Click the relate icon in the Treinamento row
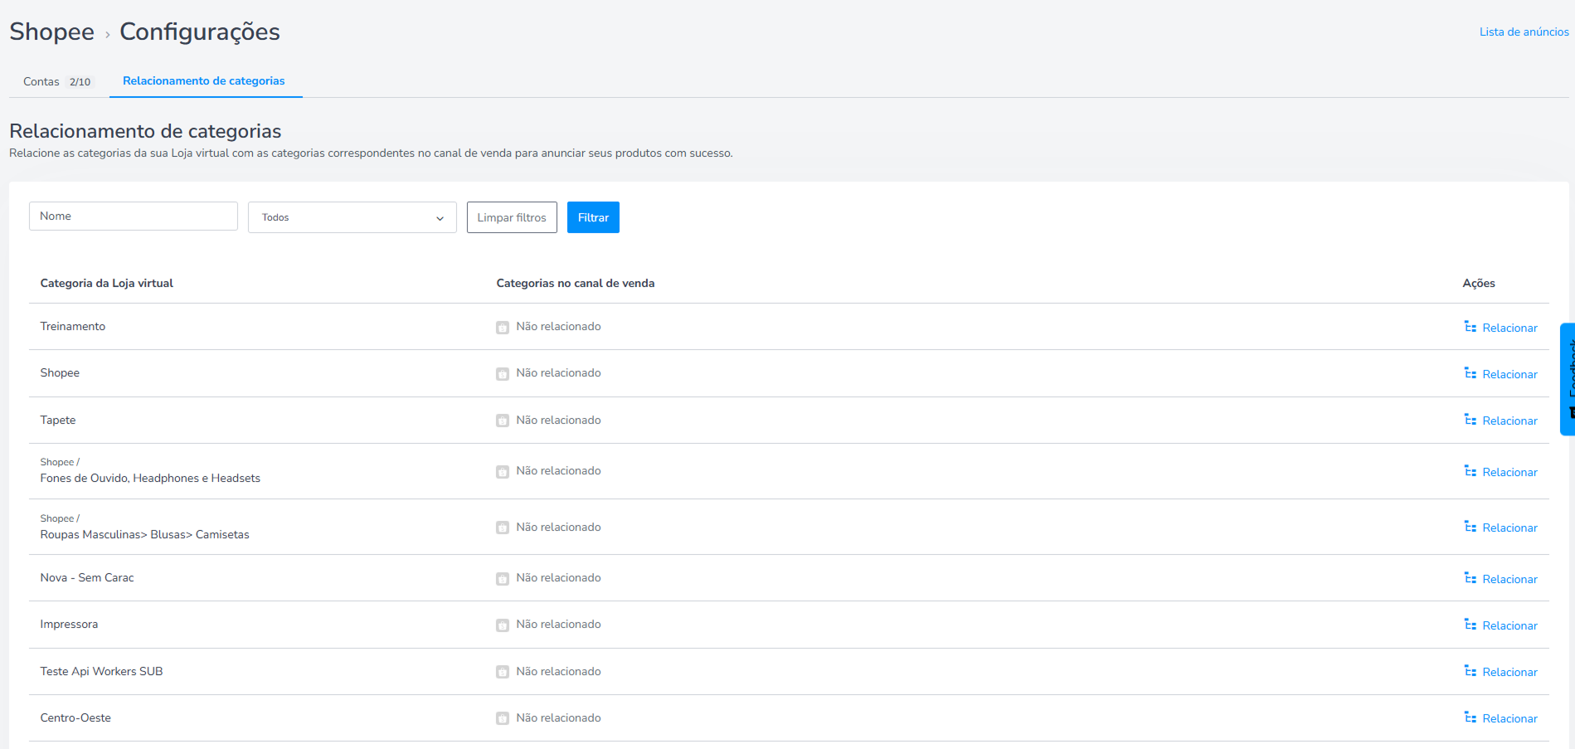This screenshot has height=749, width=1575. click(1470, 327)
